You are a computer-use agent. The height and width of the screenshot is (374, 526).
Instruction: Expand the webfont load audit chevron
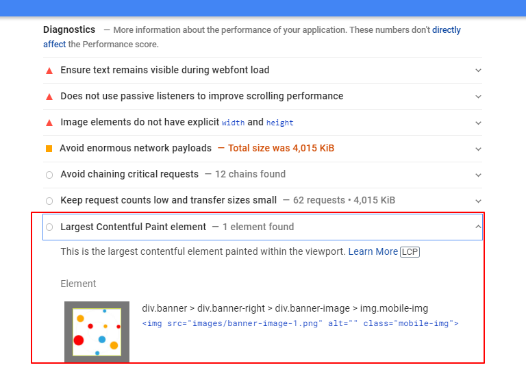(478, 71)
